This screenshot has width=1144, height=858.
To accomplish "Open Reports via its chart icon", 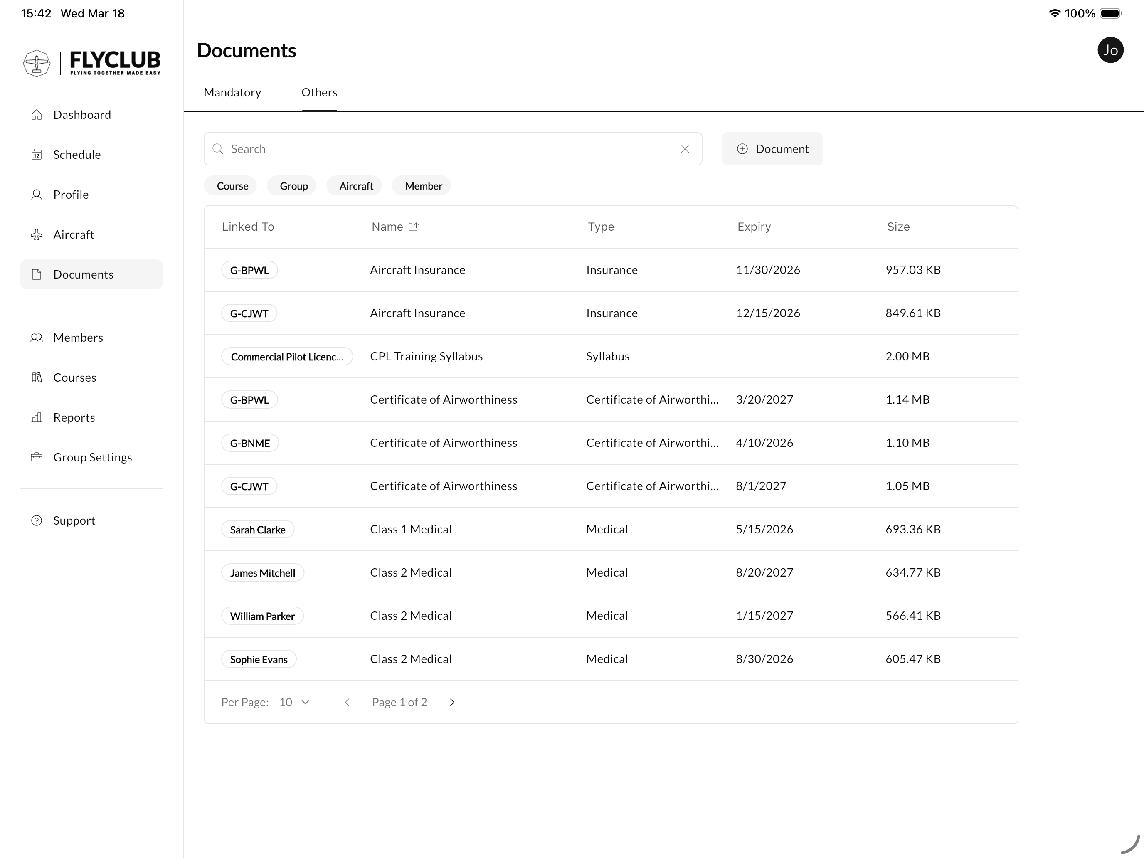I will pos(37,417).
